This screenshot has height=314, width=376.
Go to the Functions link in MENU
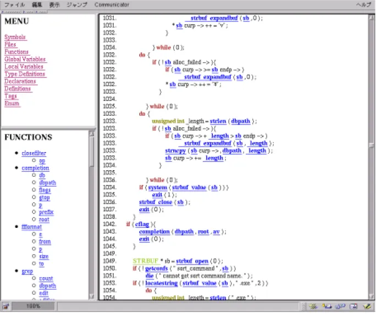pyautogui.click(x=16, y=52)
